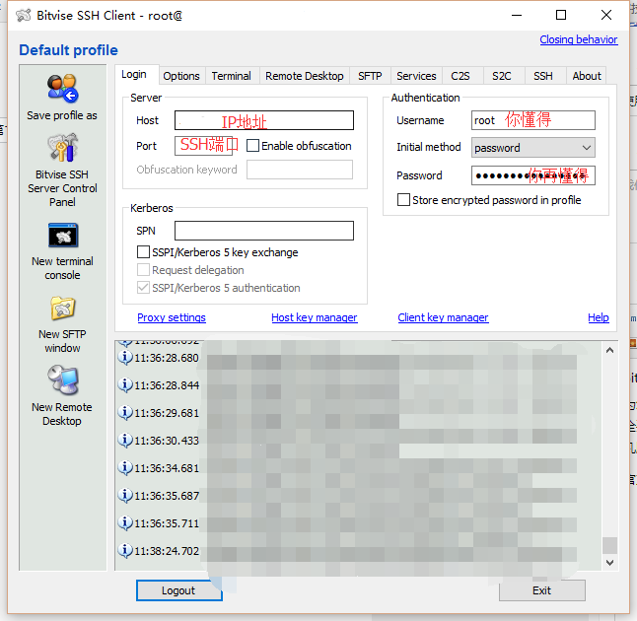The image size is (637, 621).
Task: Select log timestamp 11:38:24.702
Action: [x=167, y=551]
